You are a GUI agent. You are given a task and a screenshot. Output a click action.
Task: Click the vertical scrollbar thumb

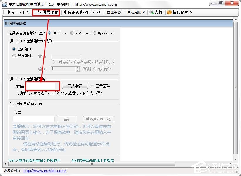235,88
